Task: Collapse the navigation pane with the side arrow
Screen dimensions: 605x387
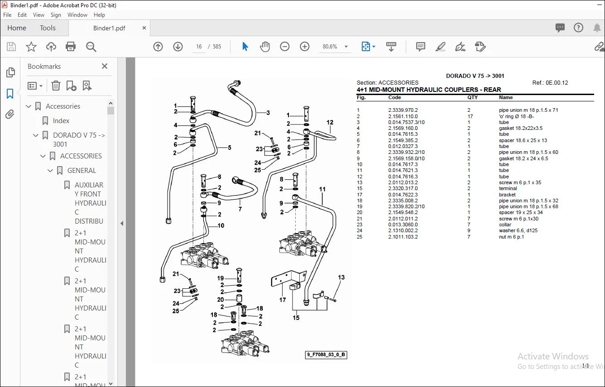Action: (121, 223)
